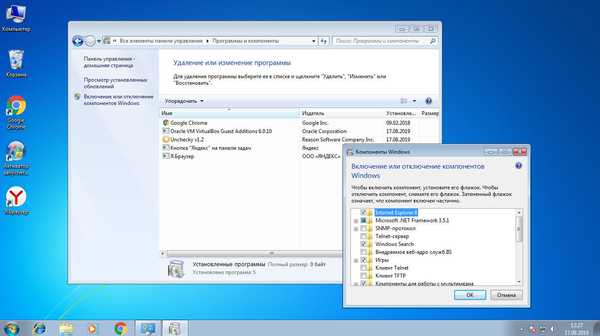The height and width of the screenshot is (336, 600).
Task: Open address bar history dropdown
Action: [314, 41]
